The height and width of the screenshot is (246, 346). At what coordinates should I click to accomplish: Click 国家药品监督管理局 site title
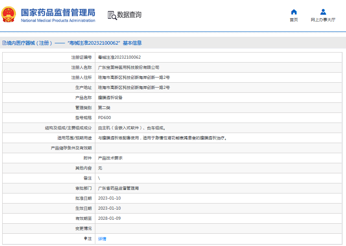tap(58, 13)
